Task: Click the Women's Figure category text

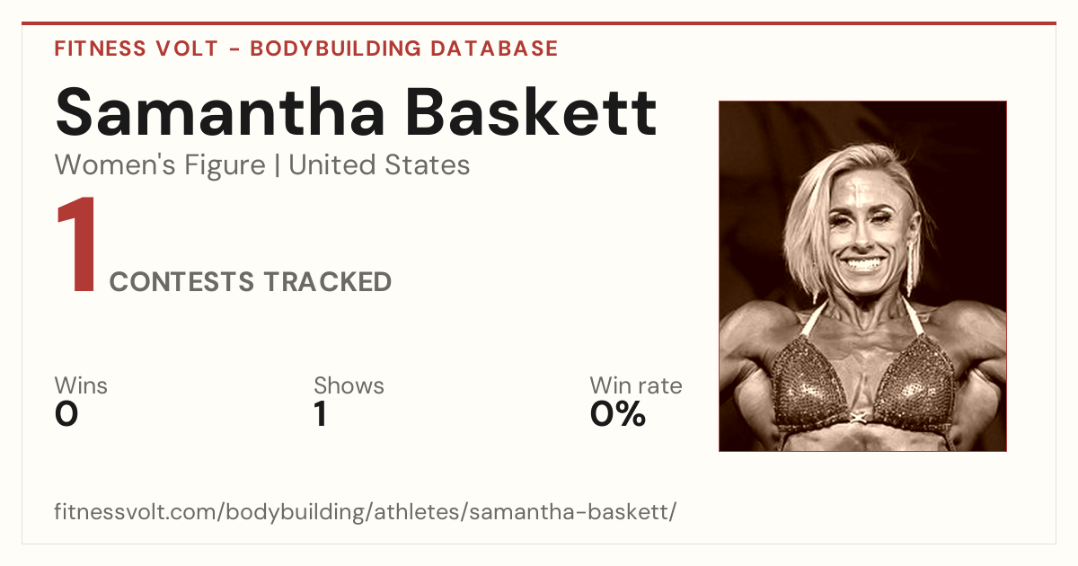Action: (160, 165)
